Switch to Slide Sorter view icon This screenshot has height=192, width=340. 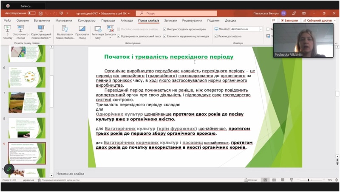[x=274, y=180]
